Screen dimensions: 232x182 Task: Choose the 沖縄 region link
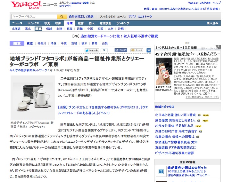(x=121, y=29)
